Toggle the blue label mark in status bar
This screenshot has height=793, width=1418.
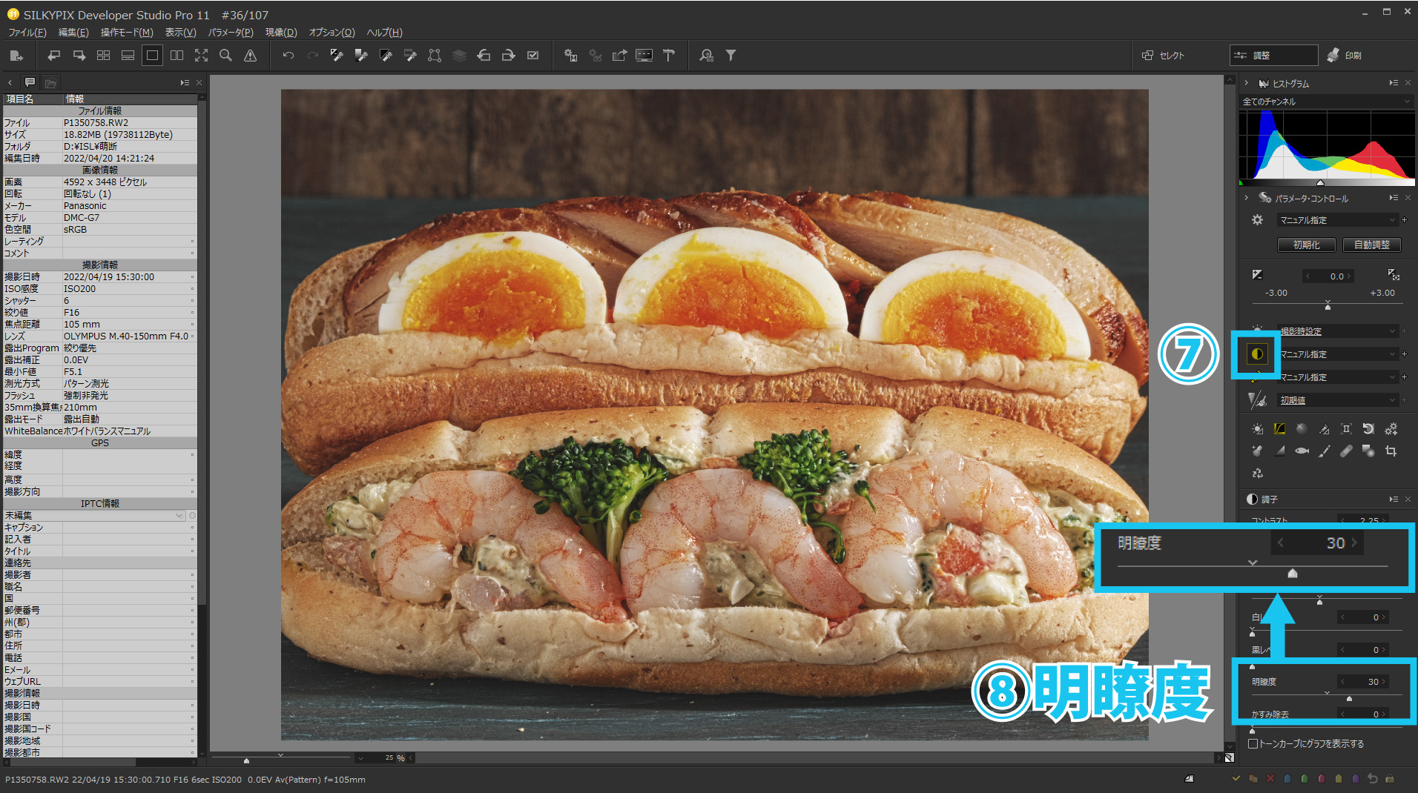tap(1287, 779)
